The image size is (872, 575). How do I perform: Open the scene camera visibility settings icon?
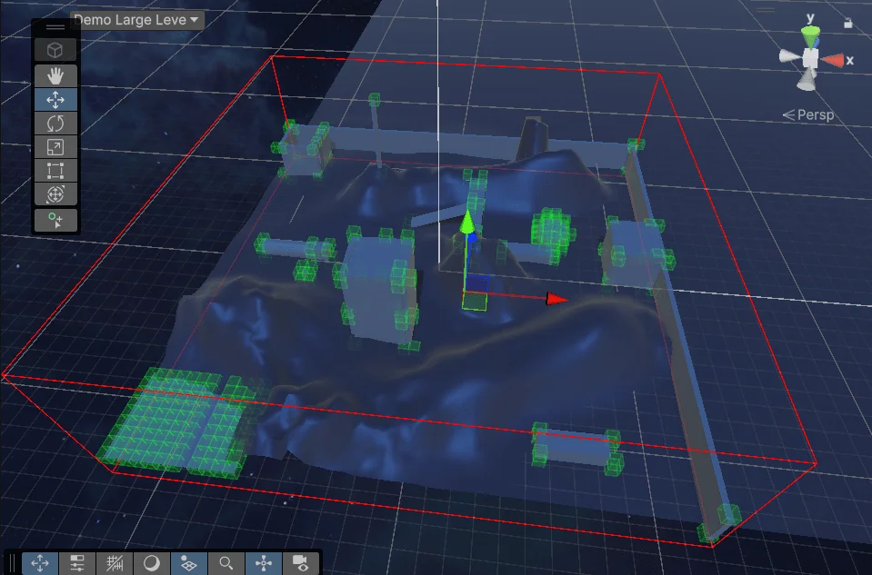pos(301,563)
